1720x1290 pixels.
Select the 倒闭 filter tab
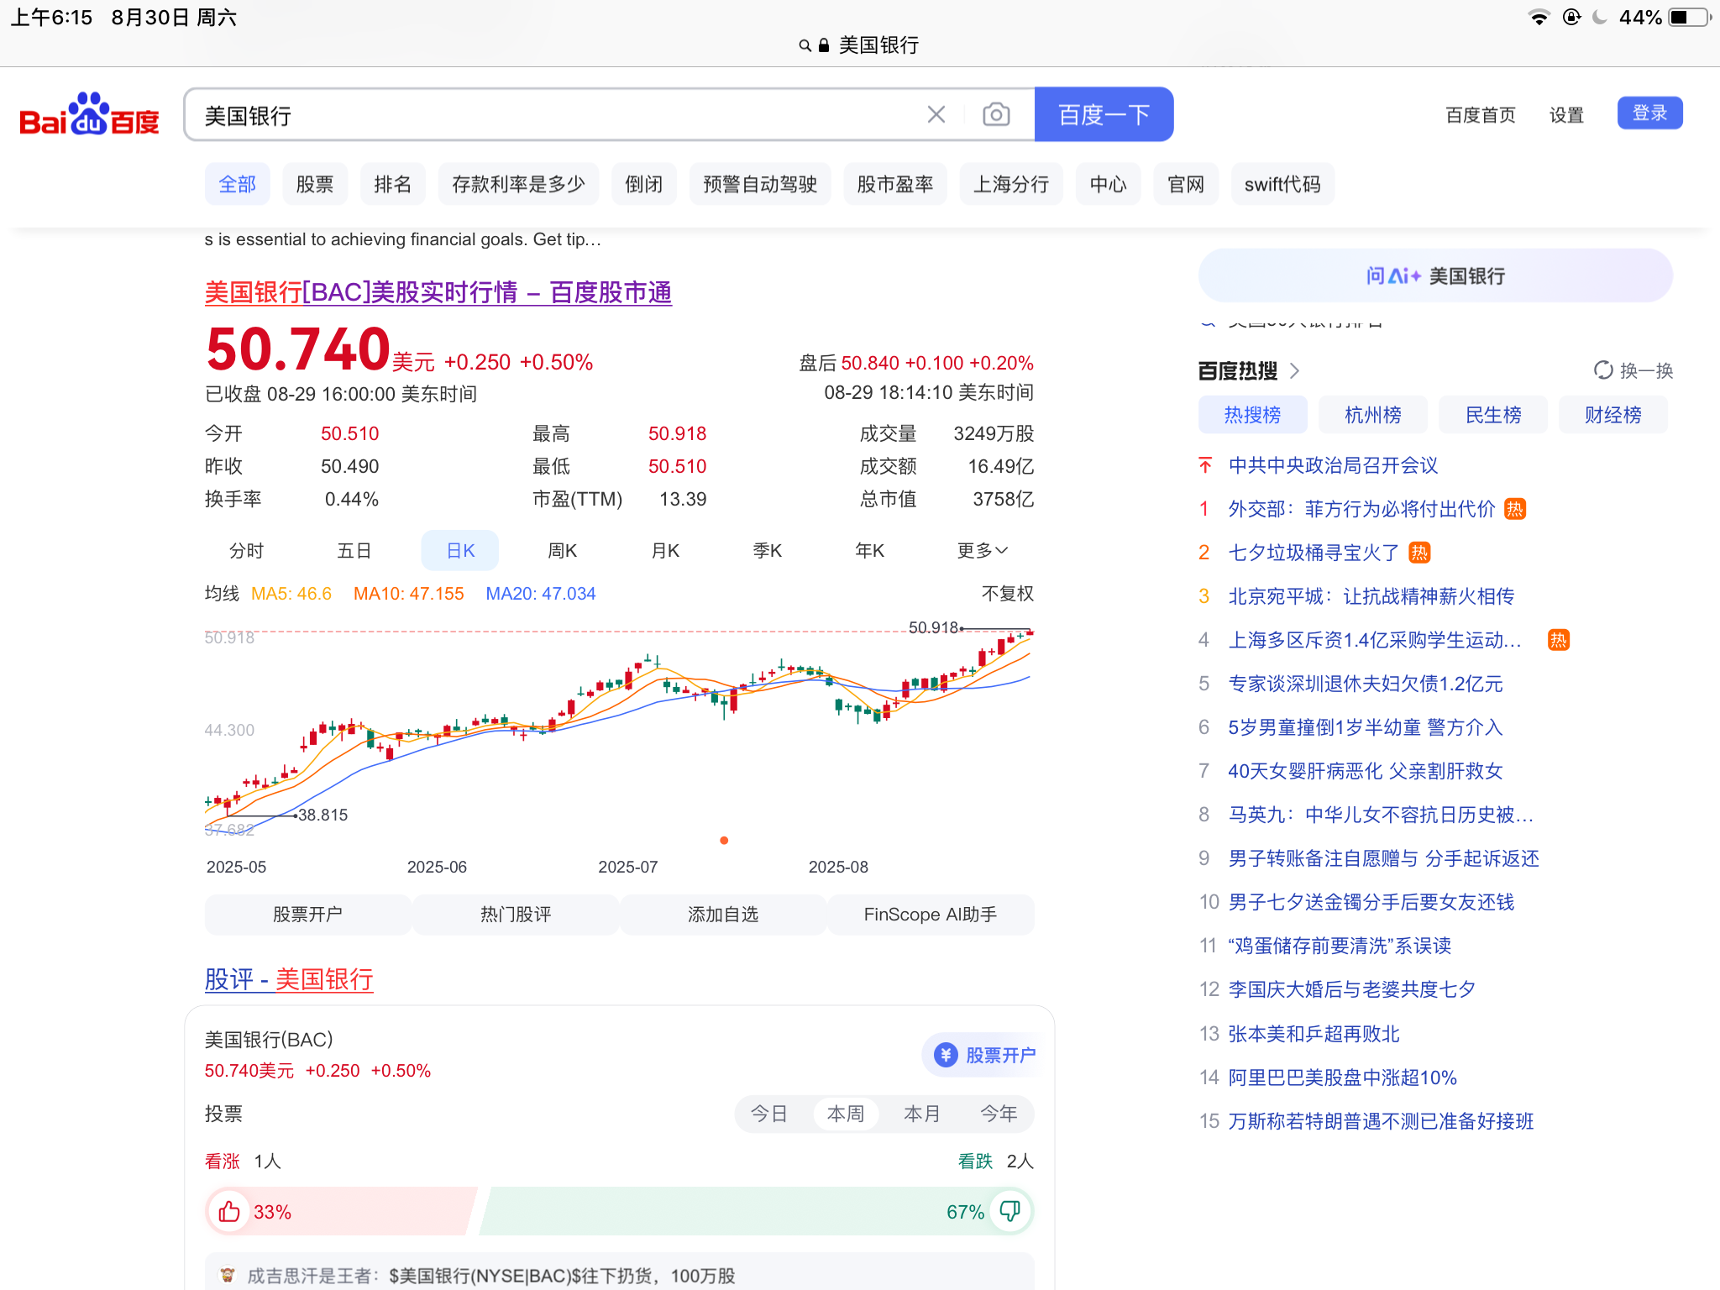(x=644, y=184)
